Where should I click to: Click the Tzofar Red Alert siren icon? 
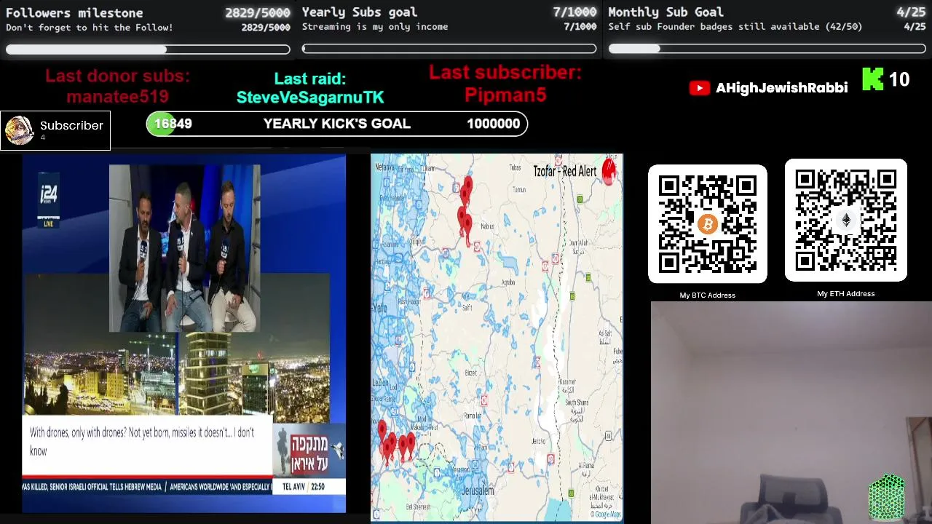click(x=609, y=172)
